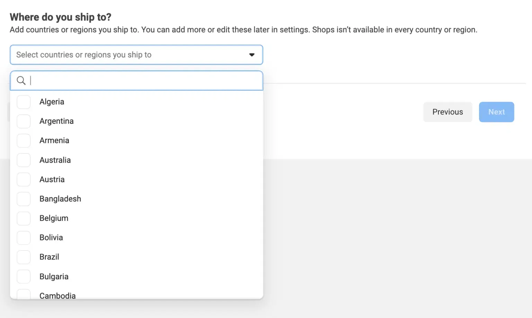The image size is (532, 318).
Task: Select Bolivia from the country list
Action: [23, 238]
